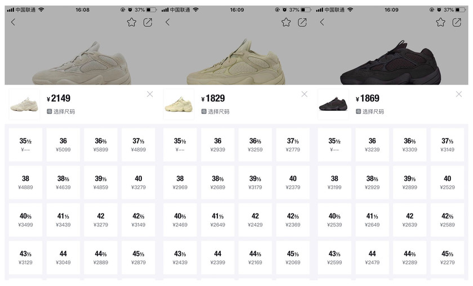Tap back arrow on the ¥2149 shoe screen
The width and height of the screenshot is (473, 286).
tap(13, 22)
